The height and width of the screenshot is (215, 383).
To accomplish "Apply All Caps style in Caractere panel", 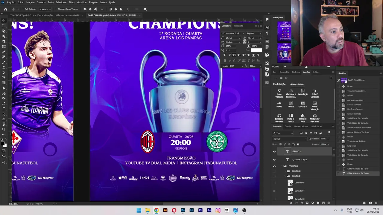I will point(234,55).
